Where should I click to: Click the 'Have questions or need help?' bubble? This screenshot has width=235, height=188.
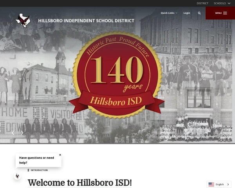tap(37, 160)
